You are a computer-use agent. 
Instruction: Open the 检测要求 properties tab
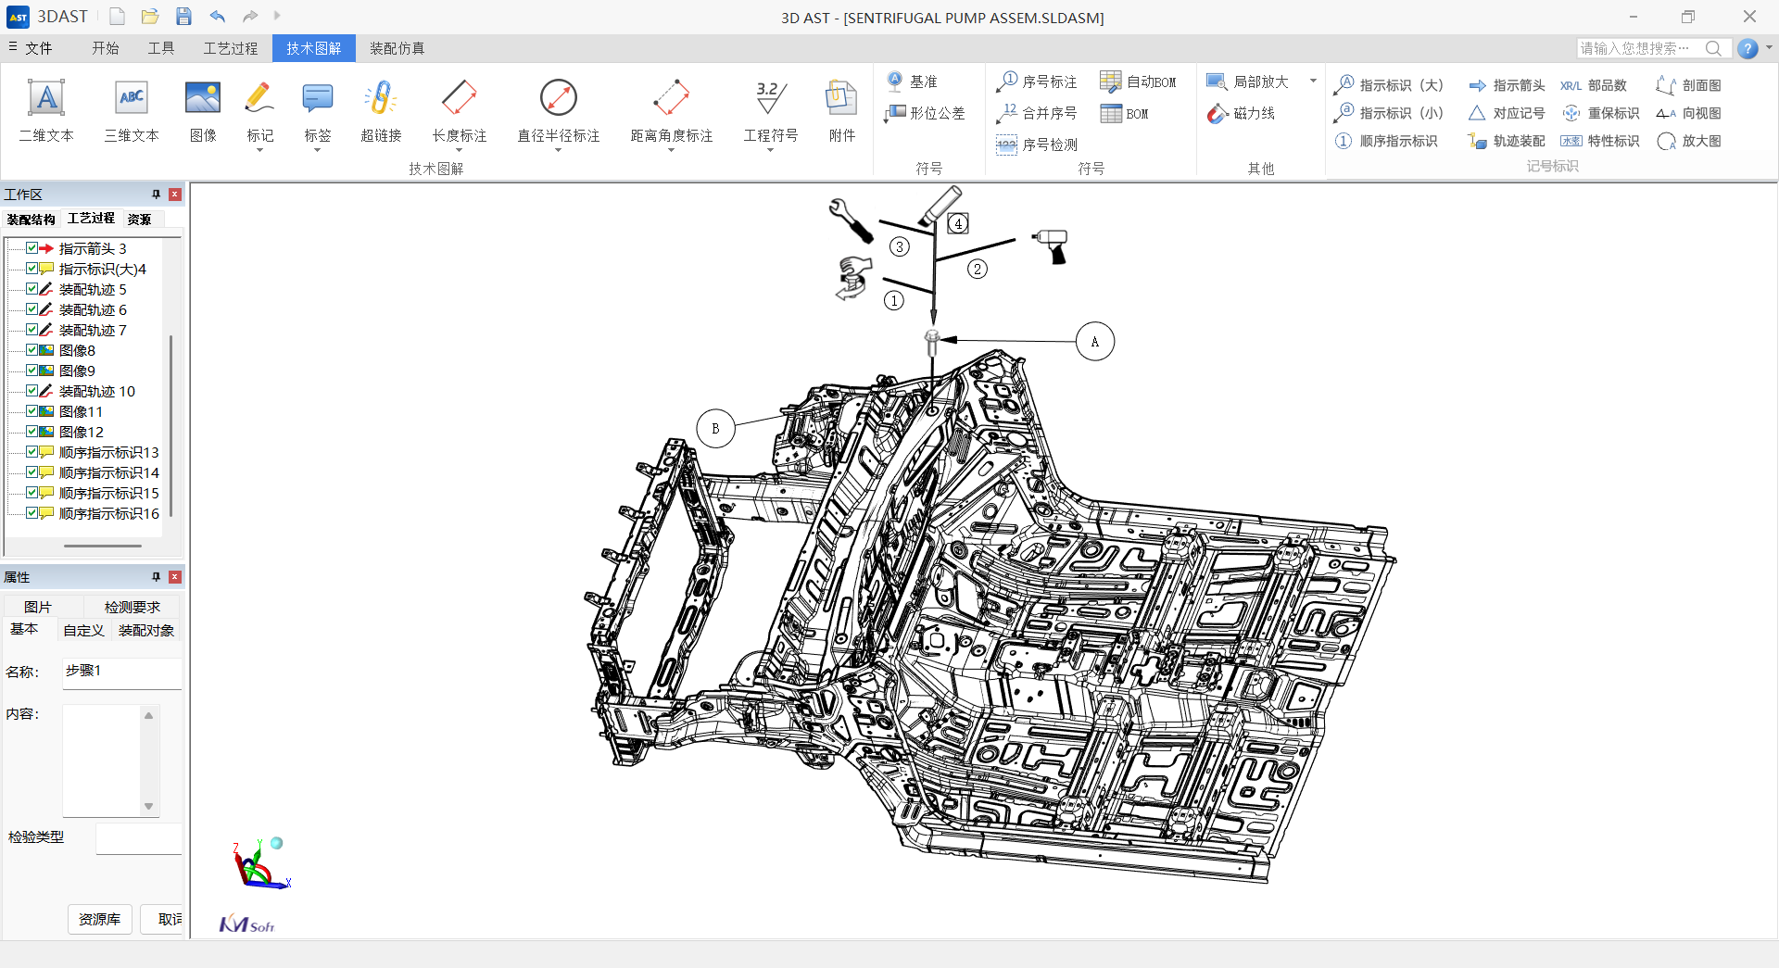click(132, 607)
